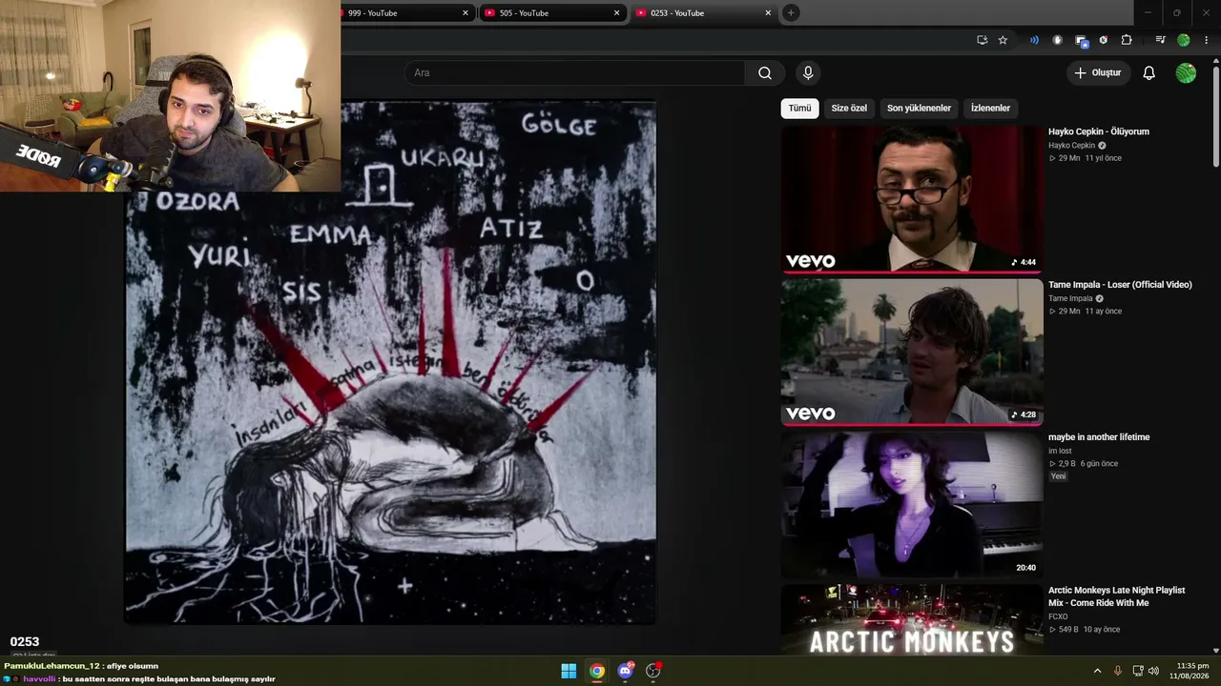Viewport: 1221px width, 686px height.
Task: Open the blue sound-waves extension
Action: (x=1034, y=40)
